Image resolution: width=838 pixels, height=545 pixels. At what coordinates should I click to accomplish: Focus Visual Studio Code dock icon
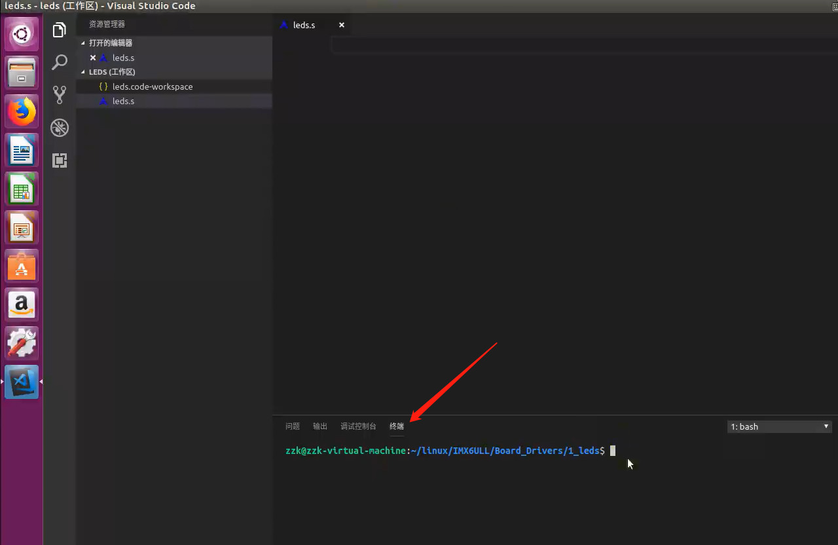tap(22, 382)
